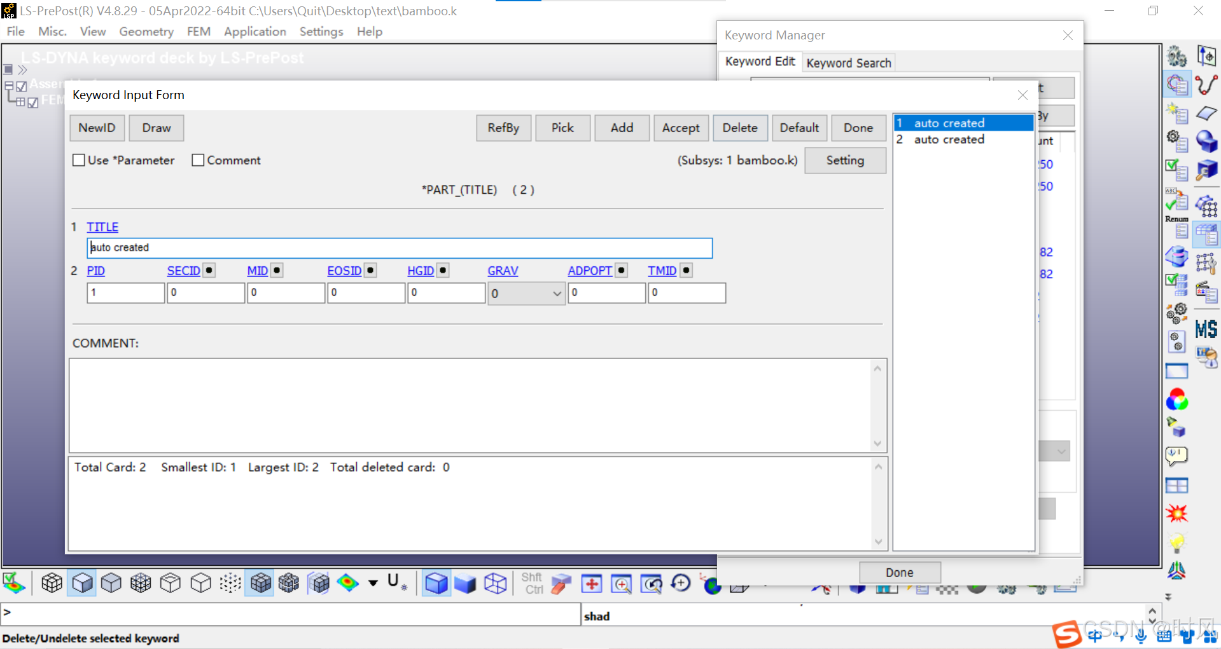The width and height of the screenshot is (1221, 649).
Task: Click the NewID button
Action: point(97,128)
